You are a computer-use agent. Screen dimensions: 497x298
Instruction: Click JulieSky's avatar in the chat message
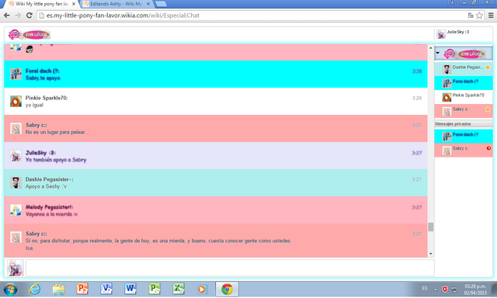point(16,156)
